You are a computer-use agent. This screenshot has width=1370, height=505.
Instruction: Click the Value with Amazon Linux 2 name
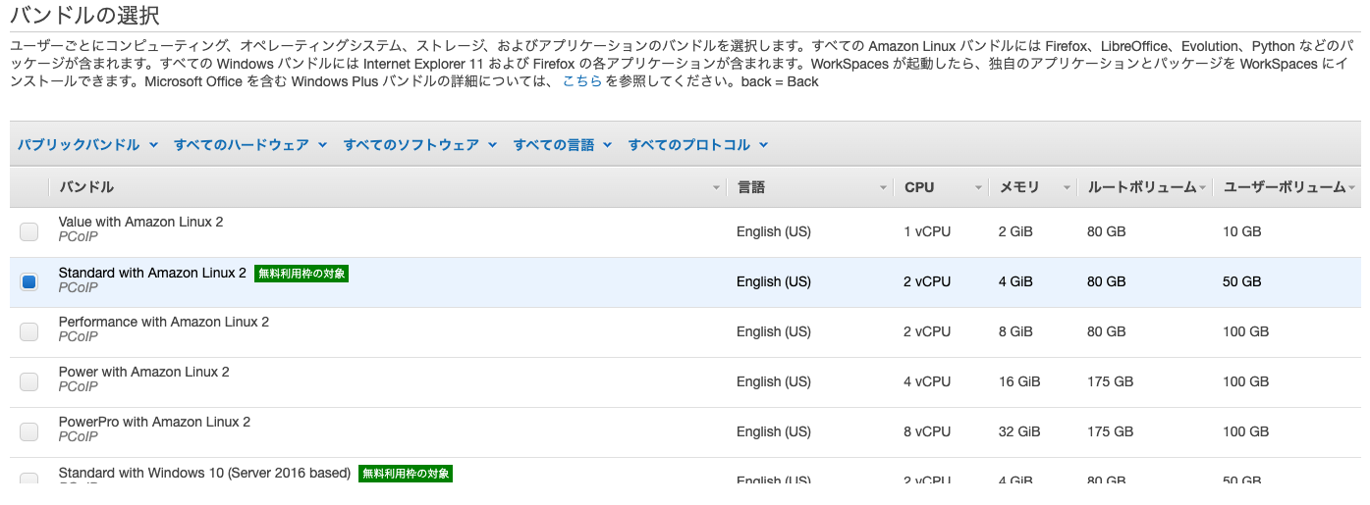[140, 222]
